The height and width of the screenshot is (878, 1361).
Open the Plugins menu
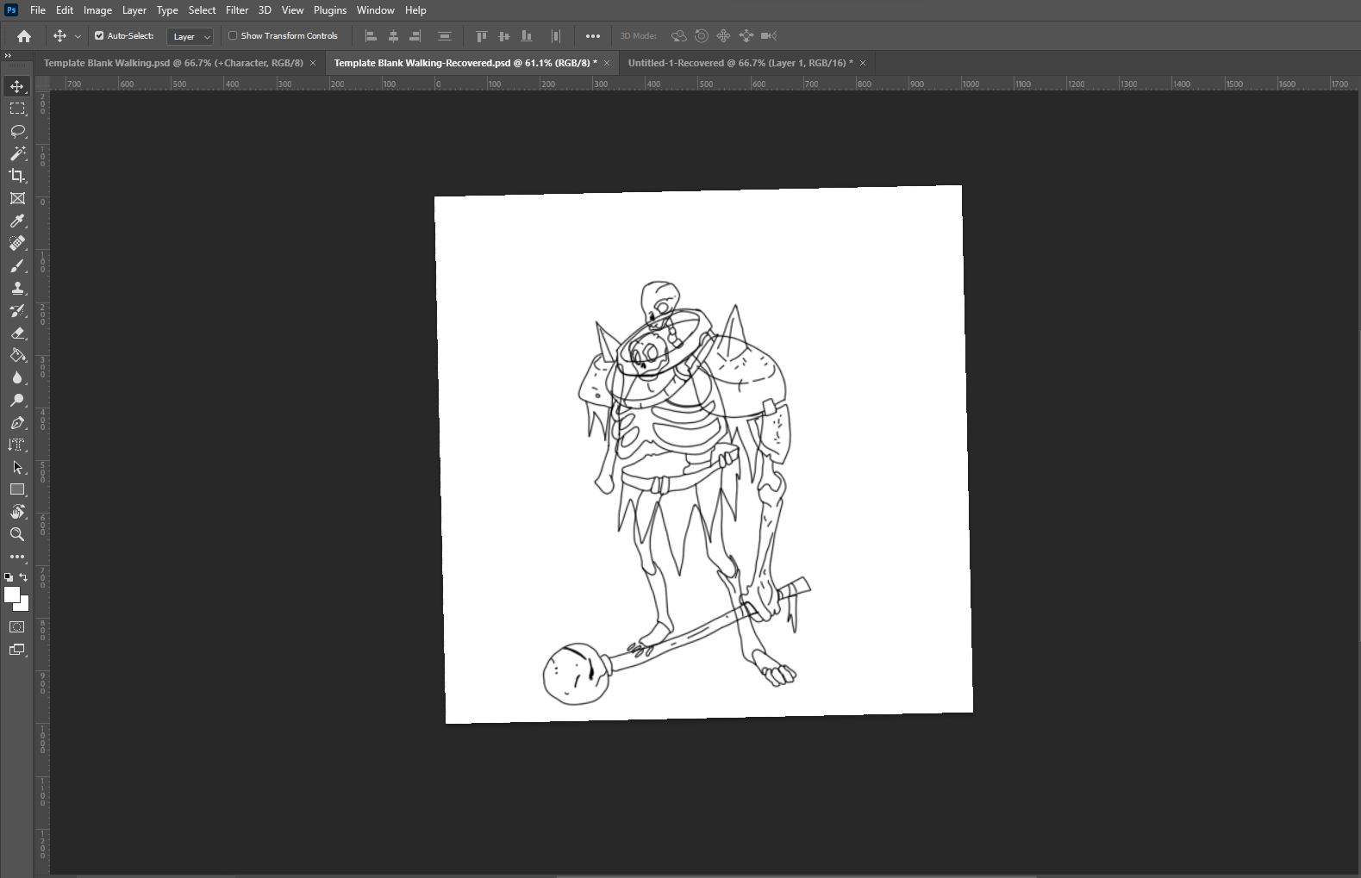[x=330, y=10]
